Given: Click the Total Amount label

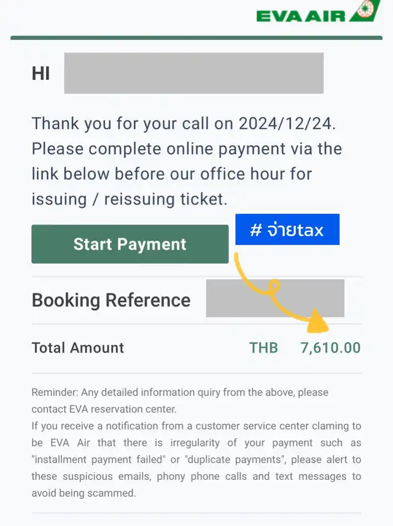Looking at the screenshot, I should tap(78, 348).
